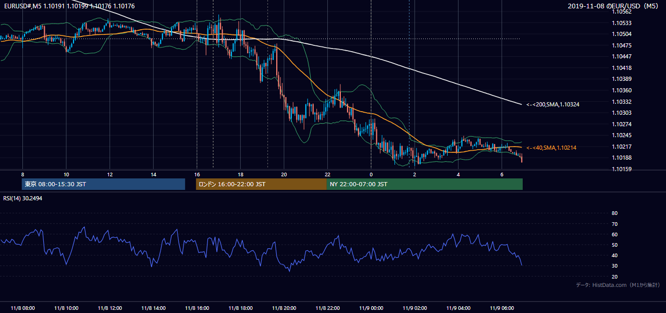666x313 pixels.
Task: Click RSI scale value 80
Action: pyautogui.click(x=614, y=213)
